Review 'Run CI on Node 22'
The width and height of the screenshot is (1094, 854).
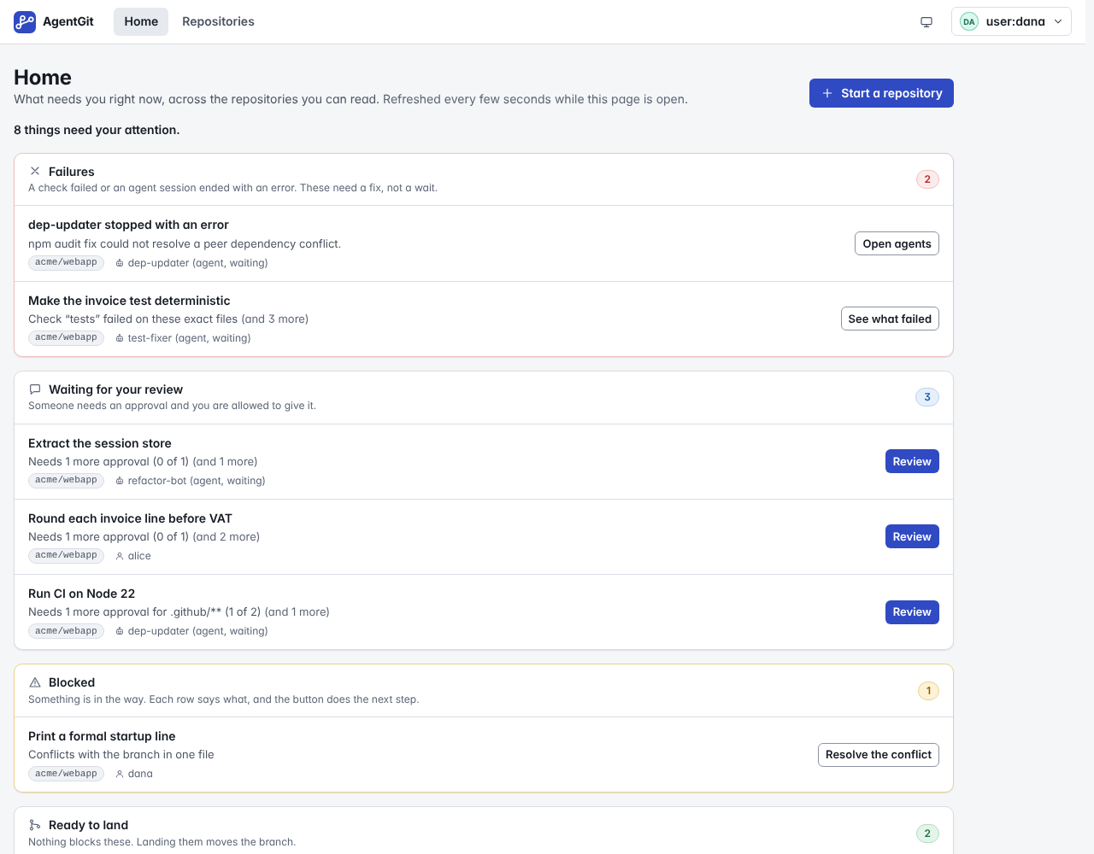coord(912,612)
